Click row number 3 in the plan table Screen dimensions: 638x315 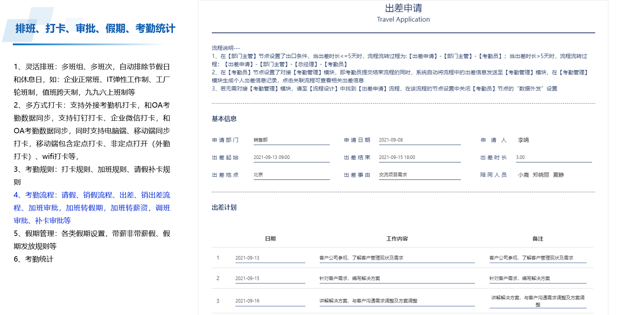click(x=218, y=301)
